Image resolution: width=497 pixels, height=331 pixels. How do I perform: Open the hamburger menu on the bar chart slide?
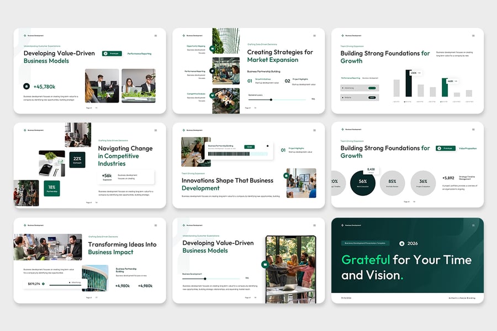473,36
